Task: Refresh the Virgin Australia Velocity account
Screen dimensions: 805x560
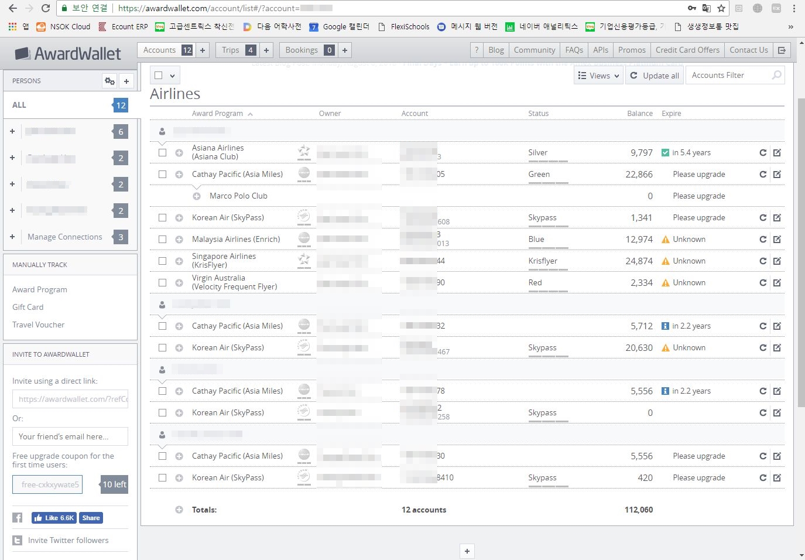Action: [x=763, y=282]
